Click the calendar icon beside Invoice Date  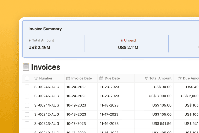(x=68, y=78)
